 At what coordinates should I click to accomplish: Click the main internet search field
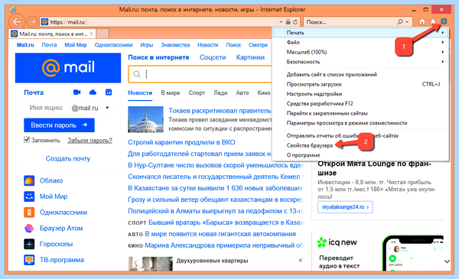[200, 74]
